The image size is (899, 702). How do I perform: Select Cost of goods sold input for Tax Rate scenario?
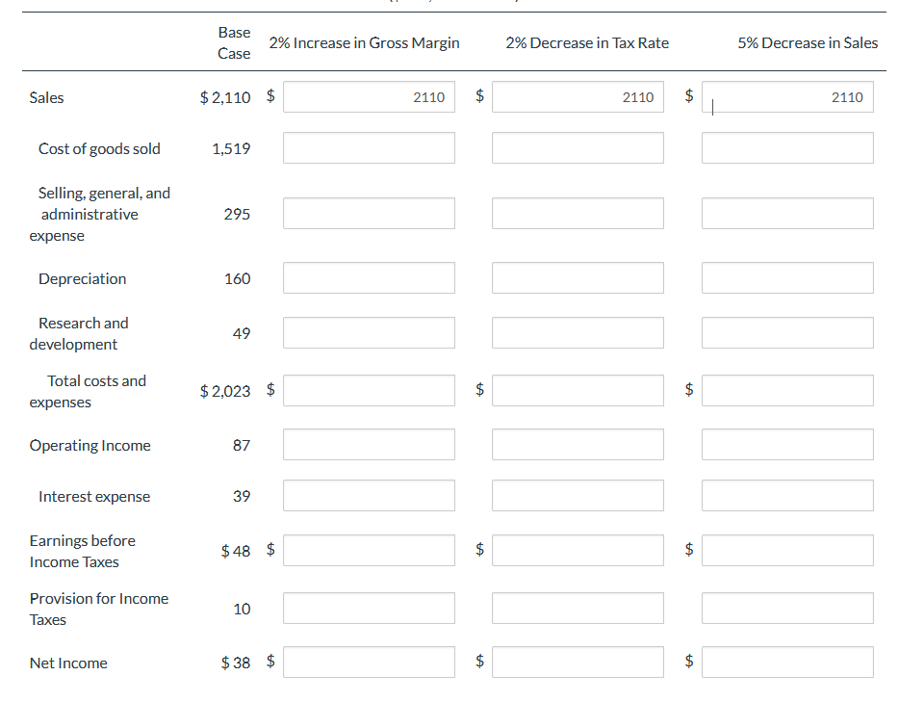click(578, 148)
